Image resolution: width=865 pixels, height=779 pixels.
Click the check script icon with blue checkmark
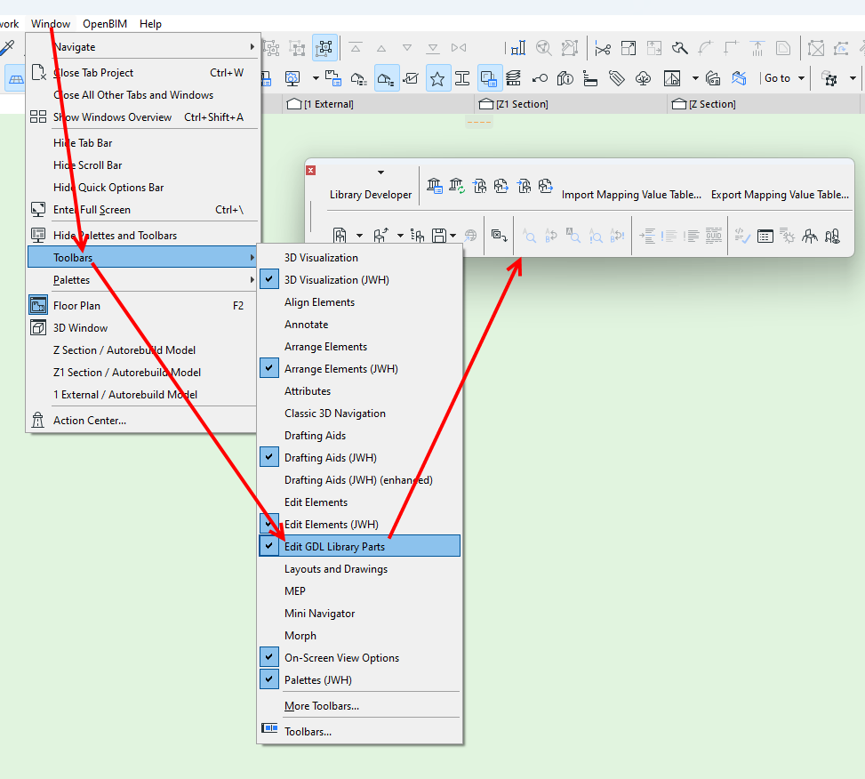click(742, 237)
